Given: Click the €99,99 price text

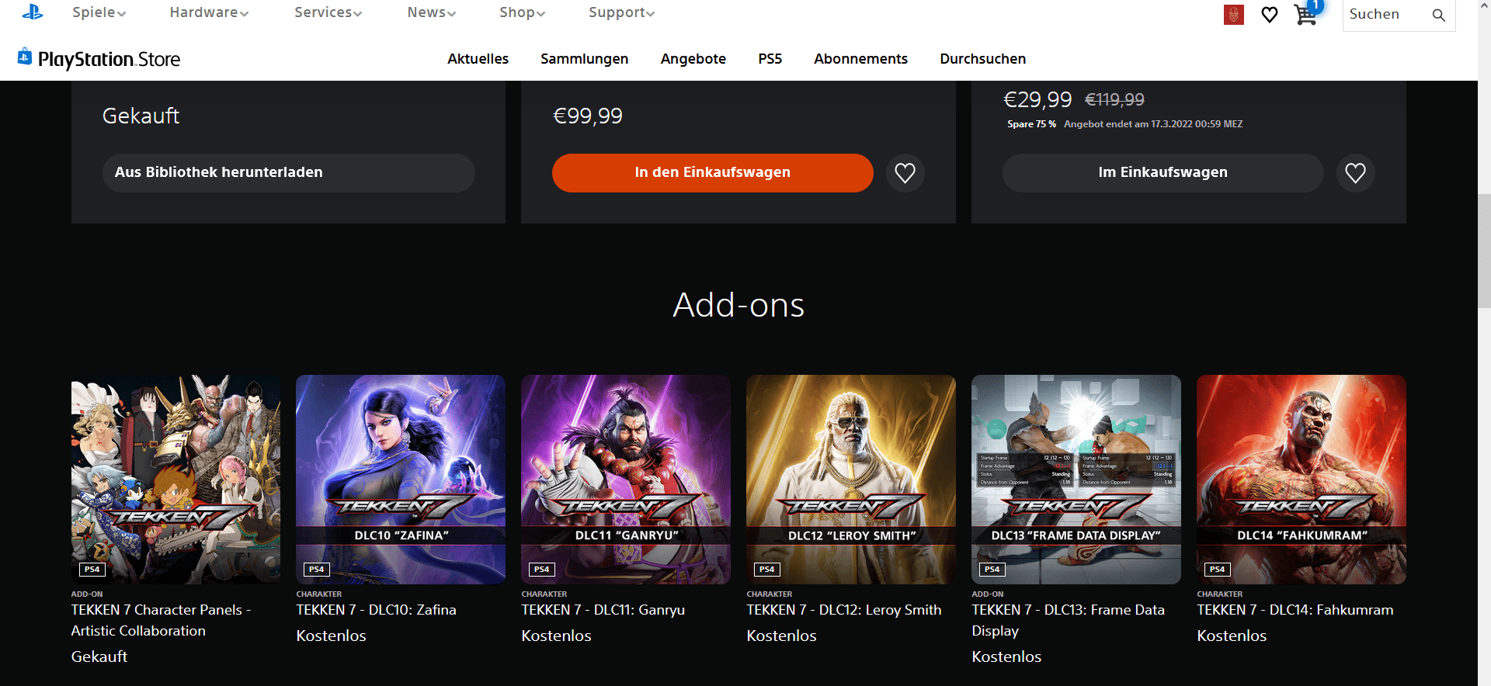Looking at the screenshot, I should click(587, 116).
